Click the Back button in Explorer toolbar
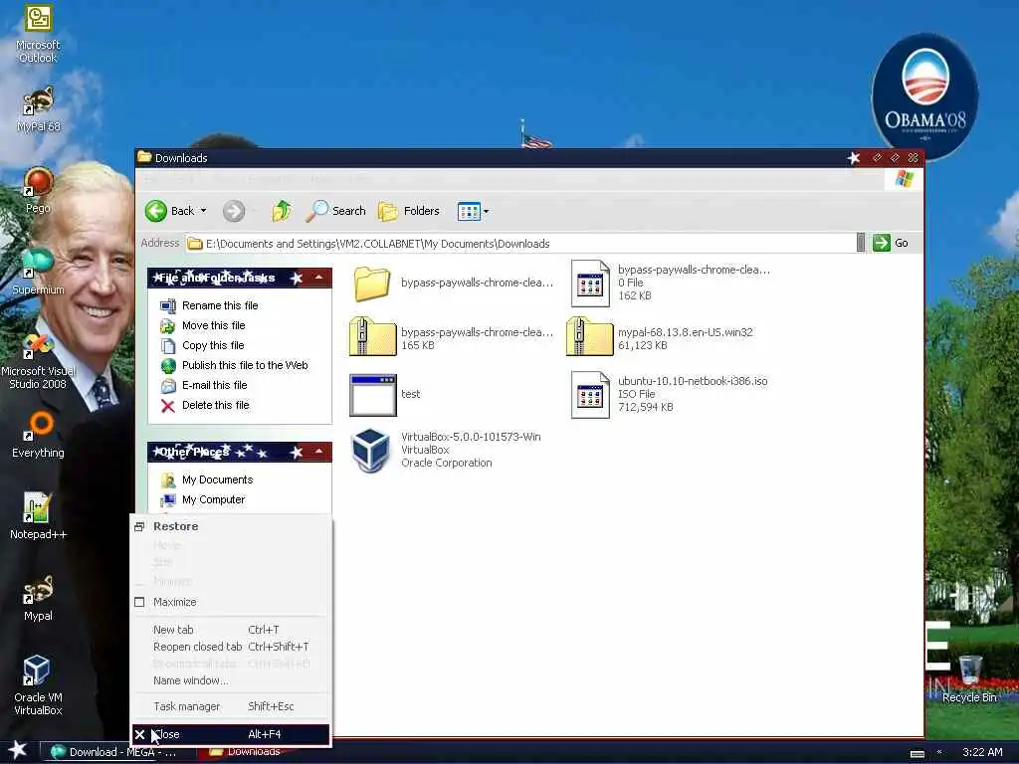1019x764 pixels. [x=169, y=211]
